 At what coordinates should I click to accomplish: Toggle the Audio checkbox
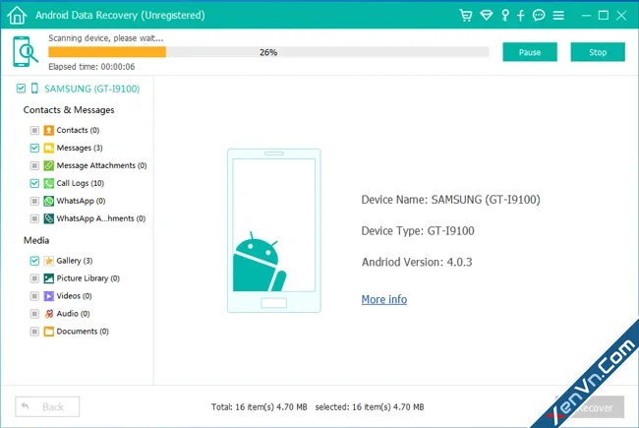pyautogui.click(x=34, y=313)
